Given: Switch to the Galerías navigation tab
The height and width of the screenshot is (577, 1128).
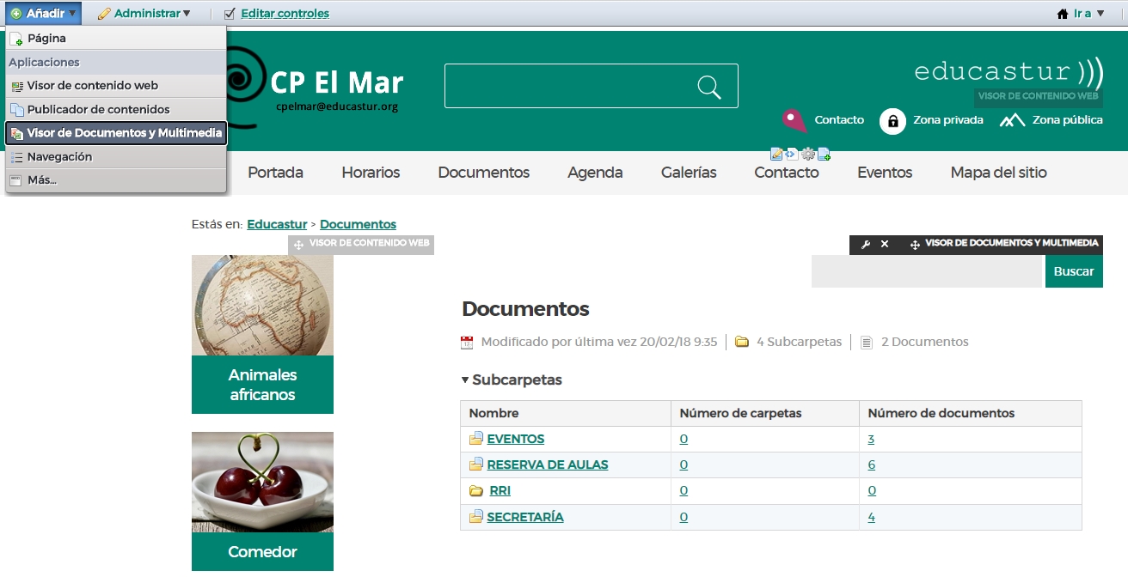Looking at the screenshot, I should (688, 173).
